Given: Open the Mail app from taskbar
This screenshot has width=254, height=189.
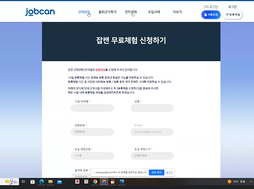Looking at the screenshot, I should click(x=60, y=182).
